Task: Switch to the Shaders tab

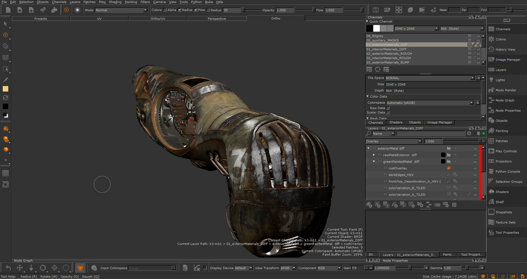Action: click(x=396, y=123)
